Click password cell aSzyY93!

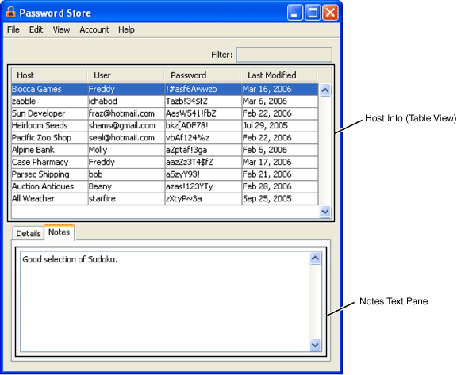(x=203, y=174)
